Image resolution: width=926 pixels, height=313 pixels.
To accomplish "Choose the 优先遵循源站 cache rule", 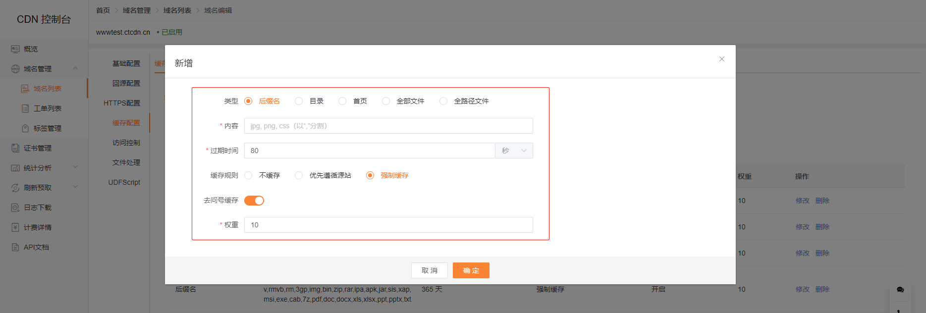I will click(x=299, y=175).
